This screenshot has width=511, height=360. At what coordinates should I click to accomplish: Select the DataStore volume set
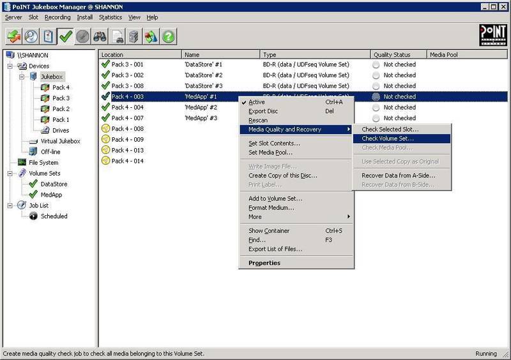[x=54, y=184]
